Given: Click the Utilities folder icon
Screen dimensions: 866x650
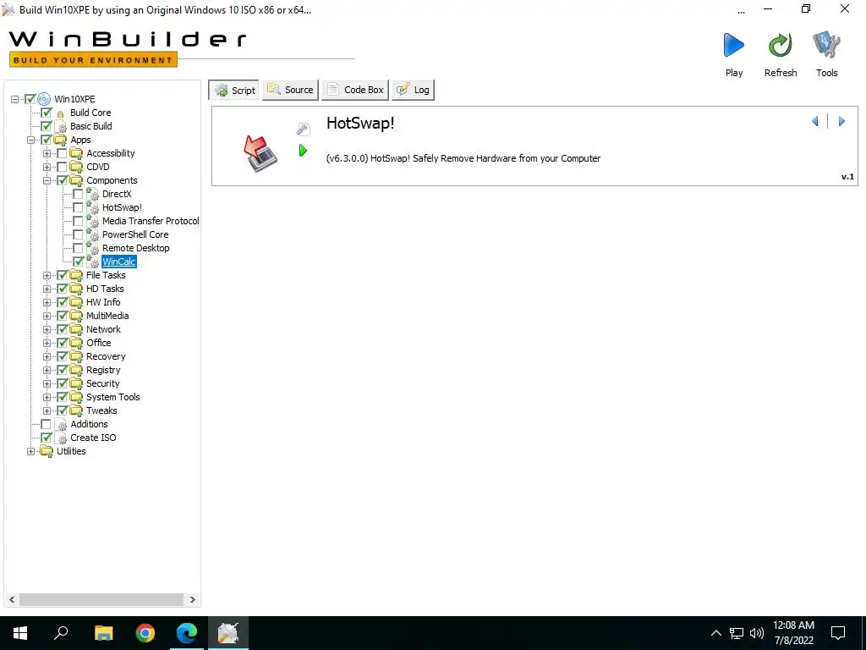Looking at the screenshot, I should point(47,452).
